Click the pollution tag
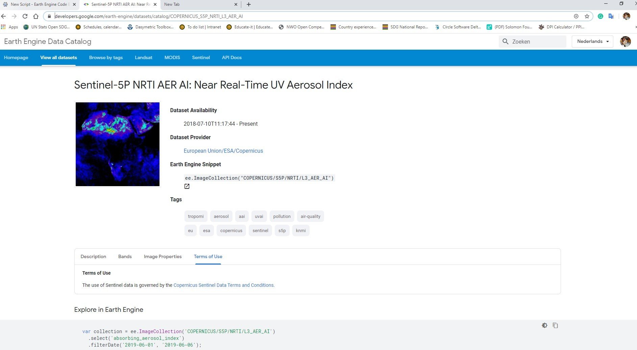This screenshot has height=350, width=637. click(282, 216)
